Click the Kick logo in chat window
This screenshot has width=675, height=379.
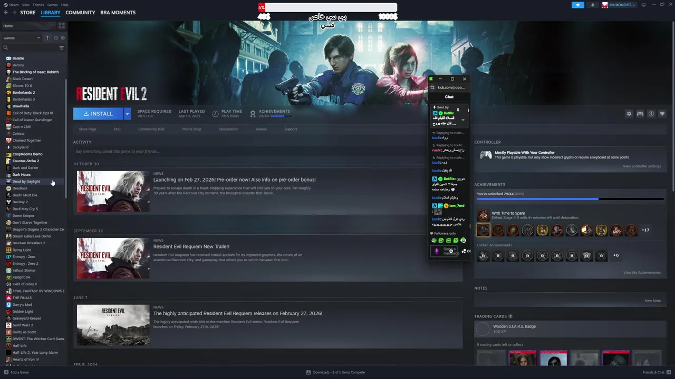pos(431,79)
